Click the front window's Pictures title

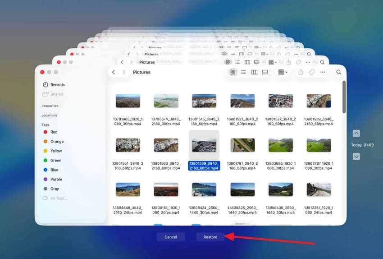pyautogui.click(x=141, y=72)
